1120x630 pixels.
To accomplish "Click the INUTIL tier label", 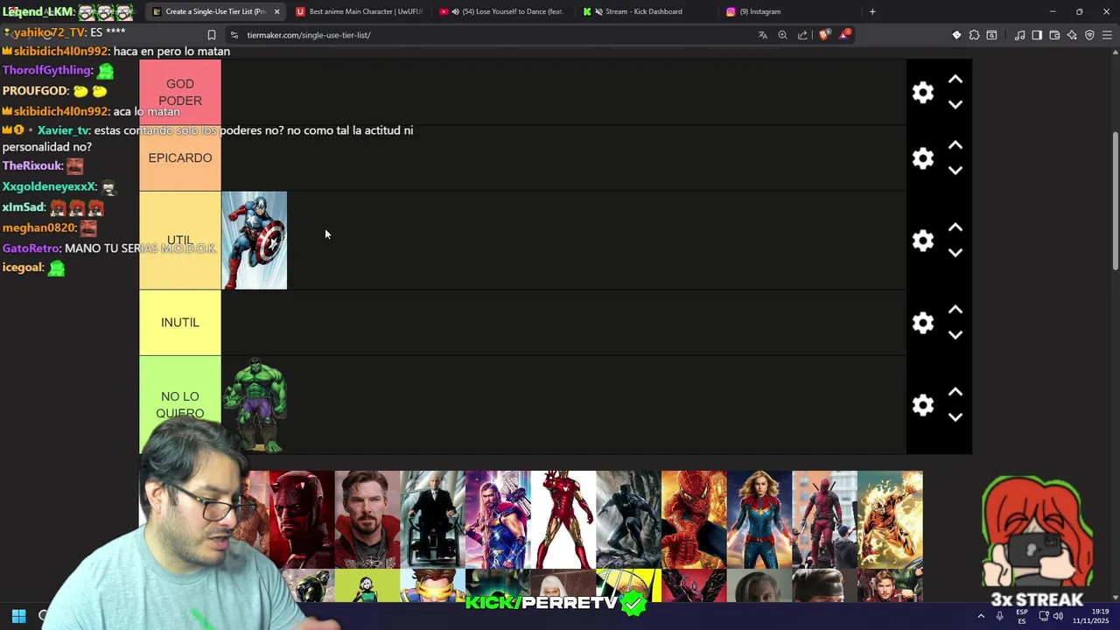I will pos(180,323).
